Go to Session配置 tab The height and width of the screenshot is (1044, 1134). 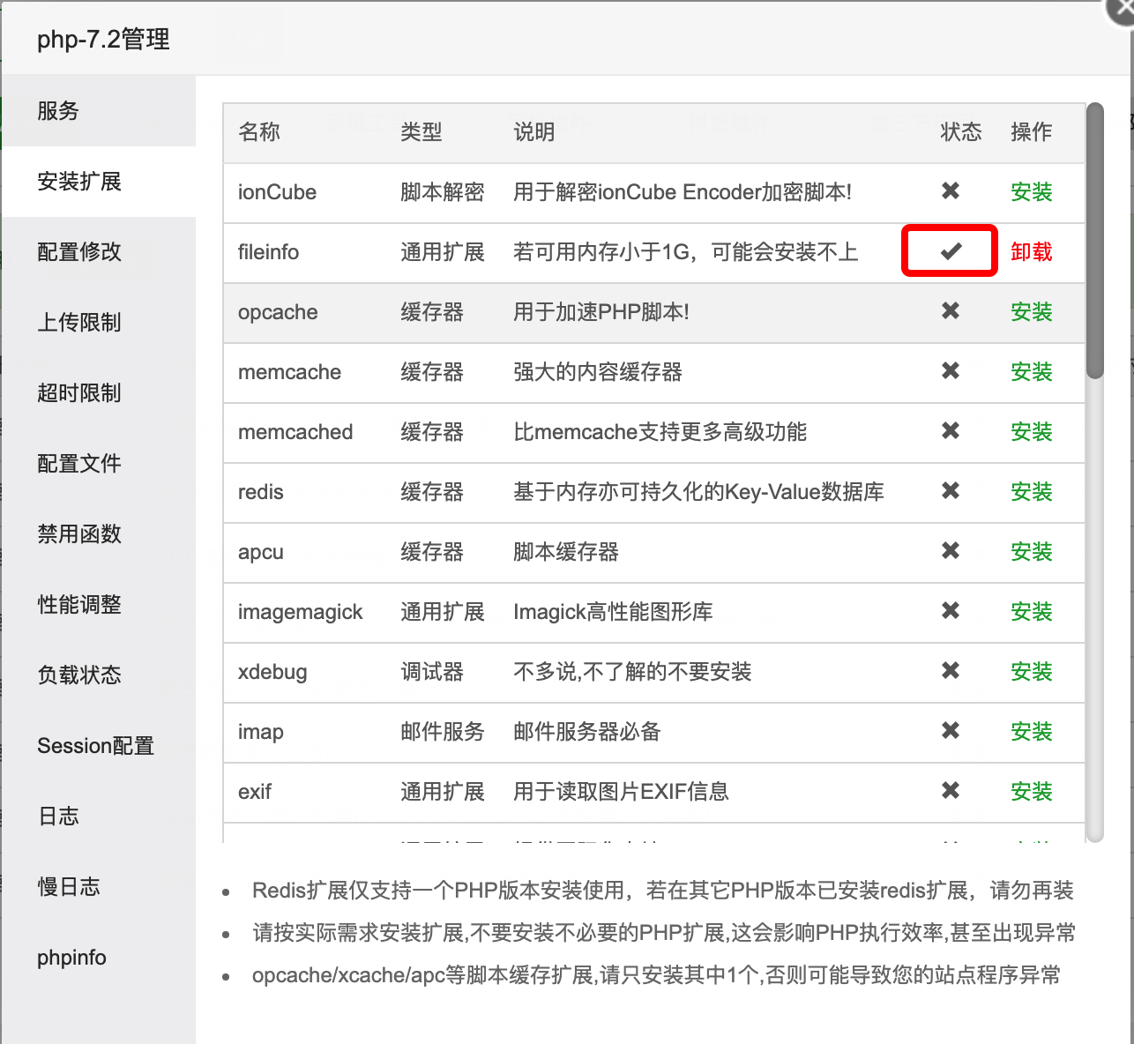(95, 746)
